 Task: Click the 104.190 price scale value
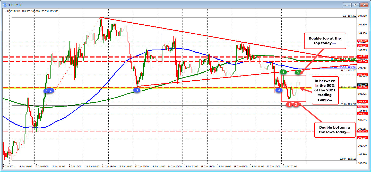tap(363, 33)
